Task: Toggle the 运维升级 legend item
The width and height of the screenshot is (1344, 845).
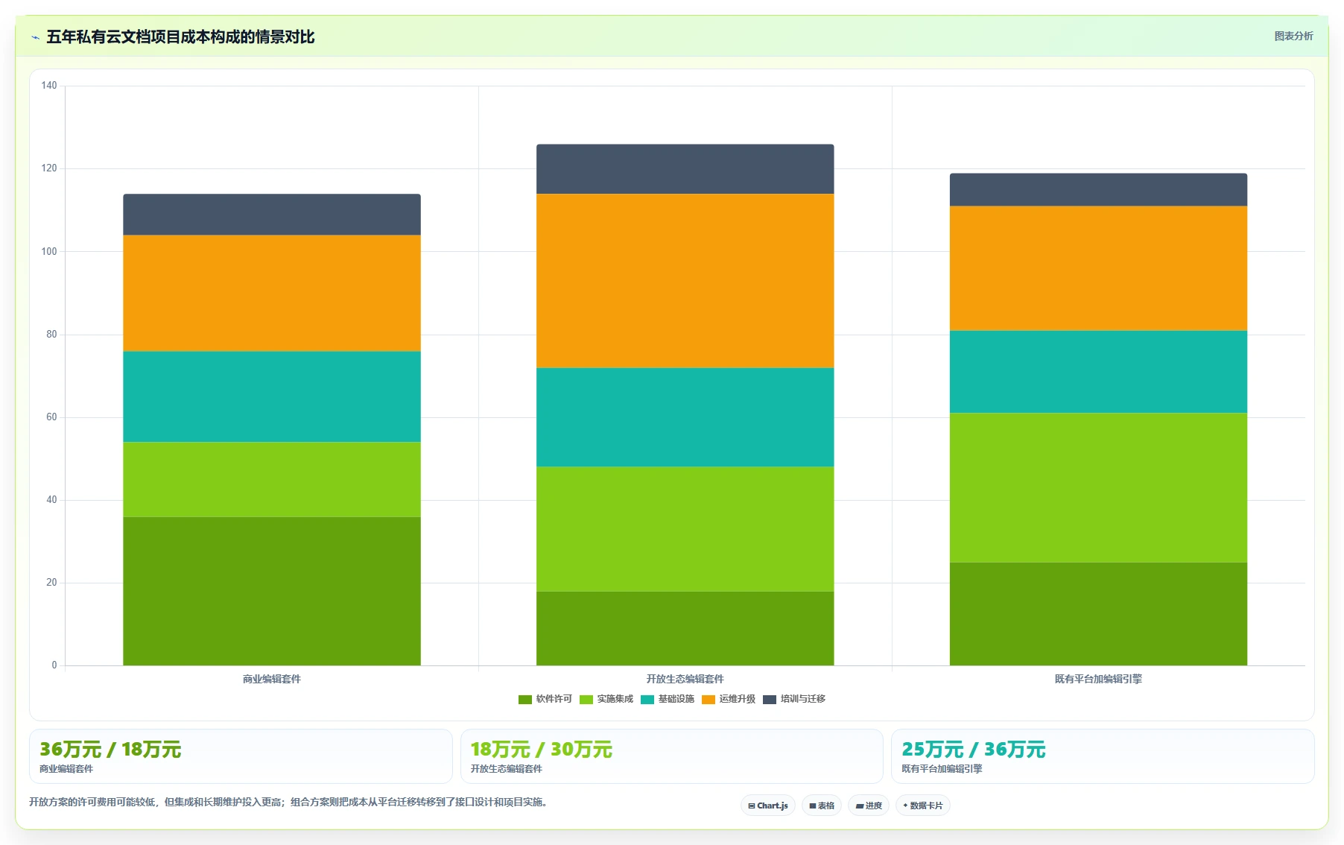Action: [x=729, y=699]
